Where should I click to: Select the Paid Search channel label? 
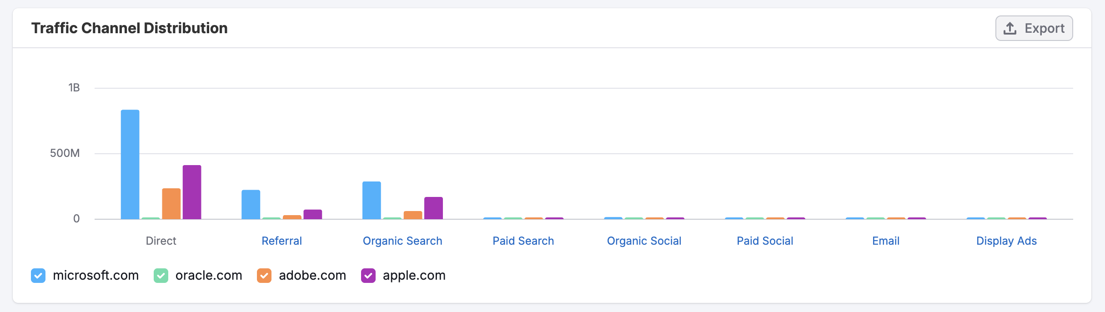pyautogui.click(x=523, y=241)
